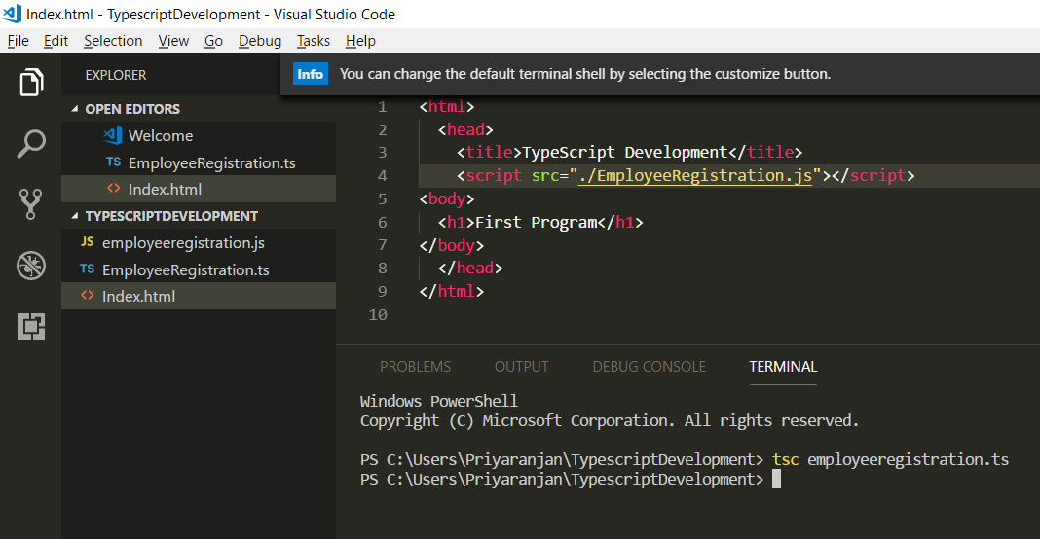The width and height of the screenshot is (1040, 539).
Task: Collapse the Open Editors section
Action: click(74, 109)
